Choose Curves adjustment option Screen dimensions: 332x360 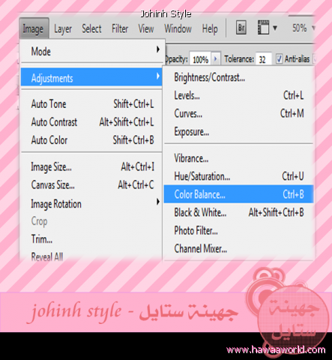238,114
